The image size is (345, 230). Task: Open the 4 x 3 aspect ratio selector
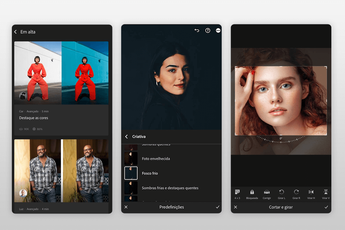[x=237, y=194]
